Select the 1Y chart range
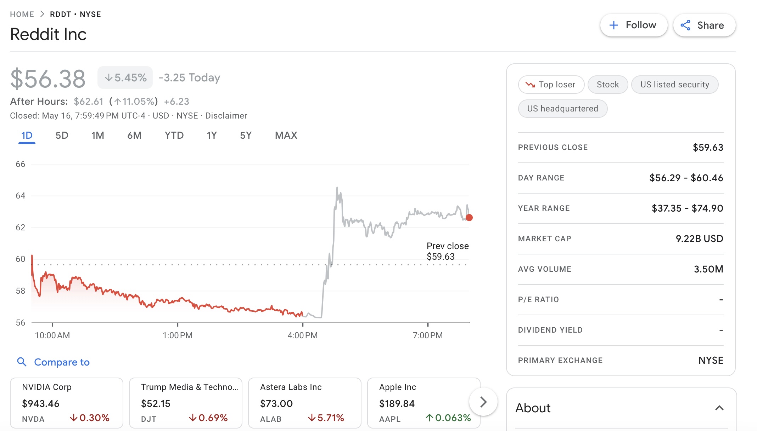 (212, 136)
